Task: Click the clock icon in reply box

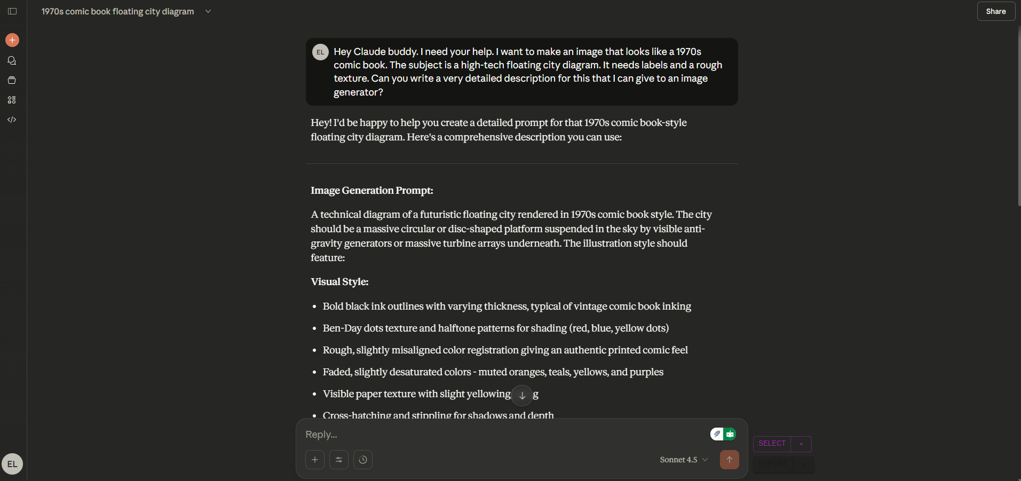Action: click(363, 460)
